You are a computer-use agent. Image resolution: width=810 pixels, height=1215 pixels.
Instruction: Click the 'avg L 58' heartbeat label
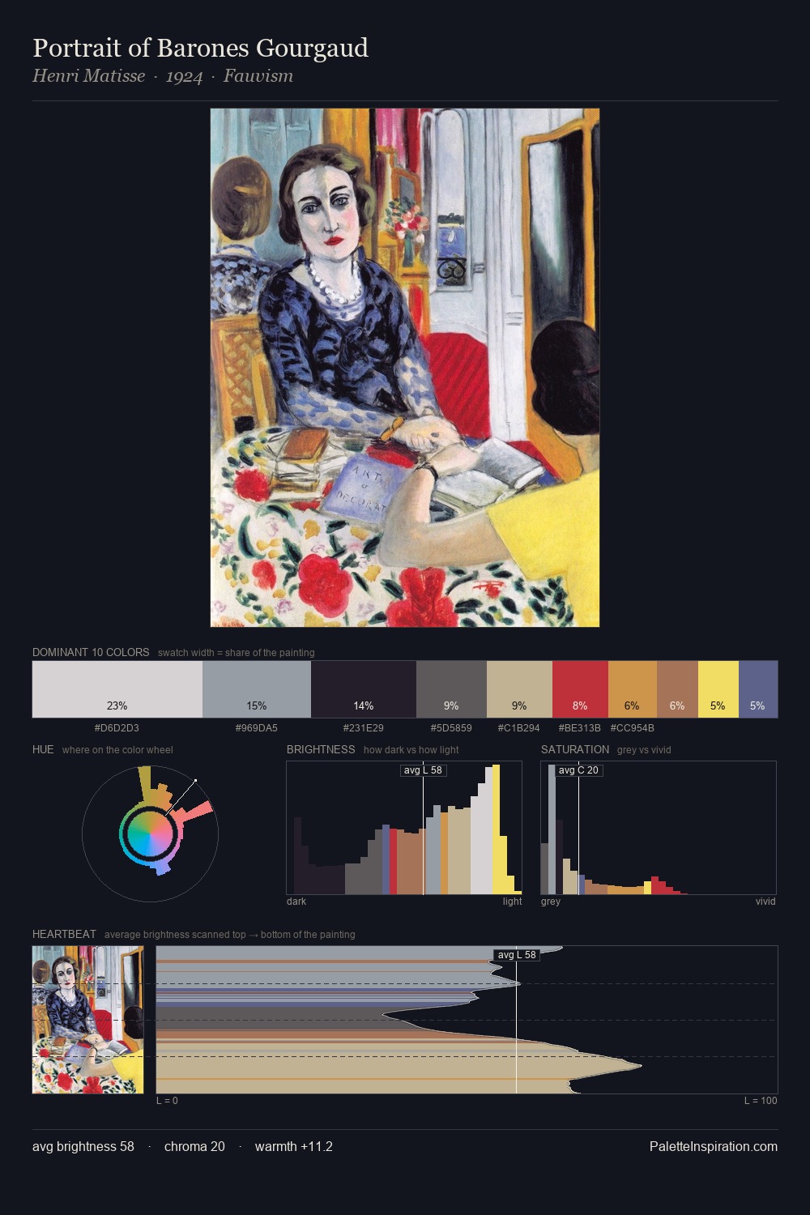pos(517,955)
